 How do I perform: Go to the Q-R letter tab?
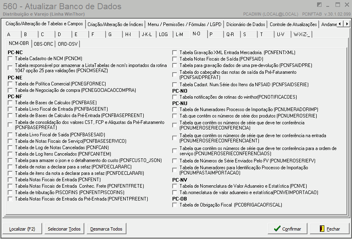pos(230,34)
